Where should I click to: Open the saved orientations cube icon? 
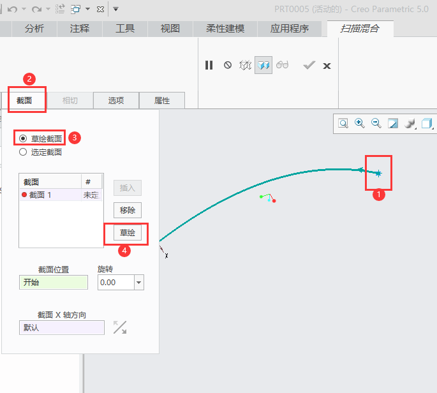[427, 123]
